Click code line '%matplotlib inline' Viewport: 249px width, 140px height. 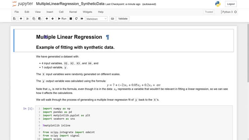pyautogui.click(x=57, y=126)
